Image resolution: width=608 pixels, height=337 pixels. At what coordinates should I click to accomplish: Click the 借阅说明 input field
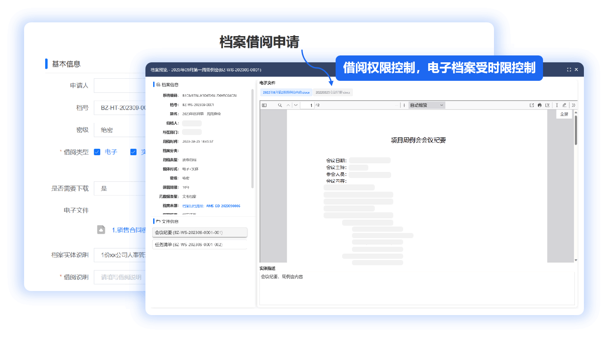[x=120, y=277]
